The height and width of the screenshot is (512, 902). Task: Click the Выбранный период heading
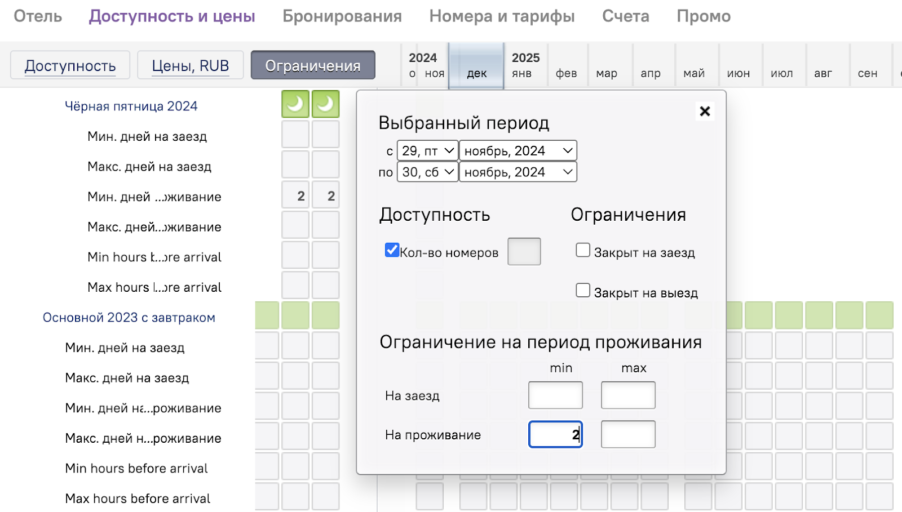[464, 122]
